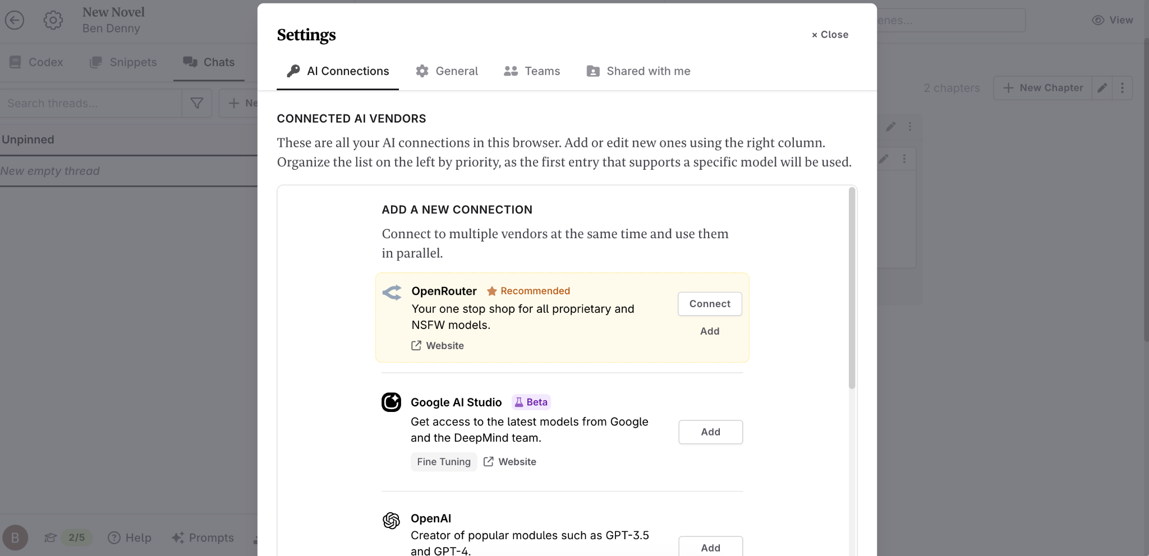Click the user avatar labeled B

[x=15, y=538]
